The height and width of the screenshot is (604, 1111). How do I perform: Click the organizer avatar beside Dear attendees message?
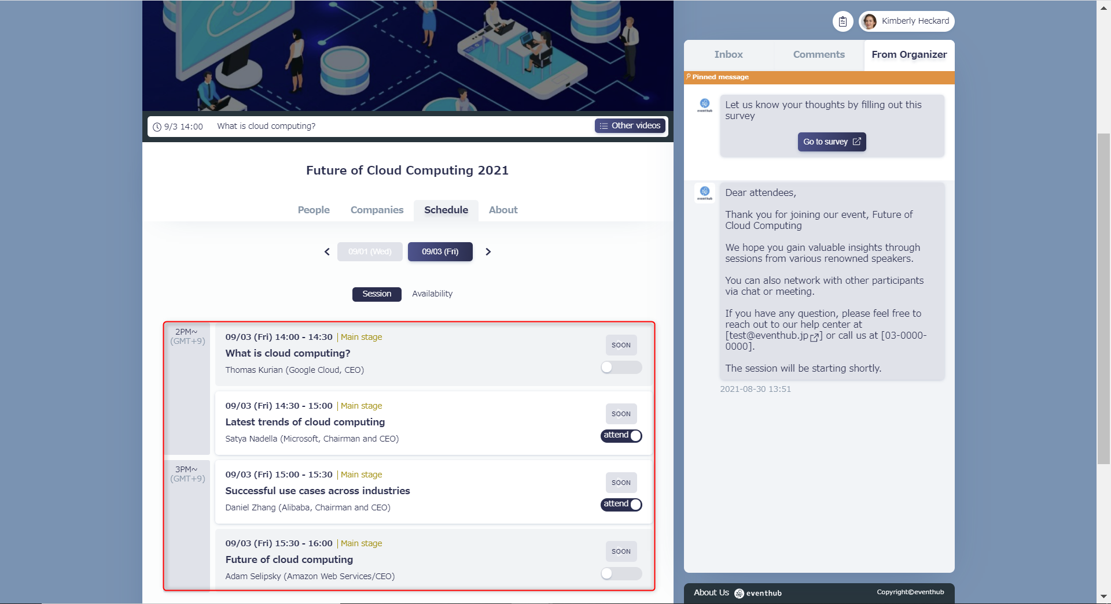pyautogui.click(x=705, y=193)
